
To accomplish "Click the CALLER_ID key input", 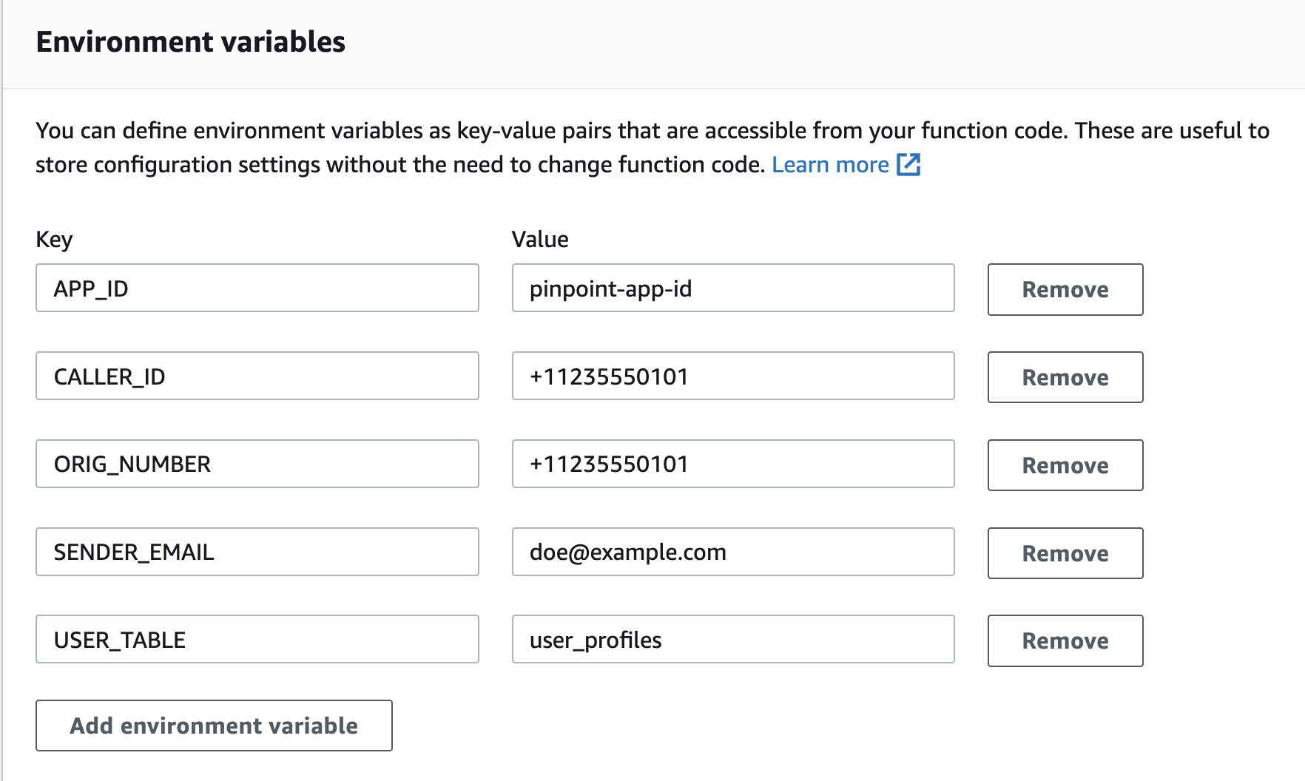I will [x=257, y=376].
